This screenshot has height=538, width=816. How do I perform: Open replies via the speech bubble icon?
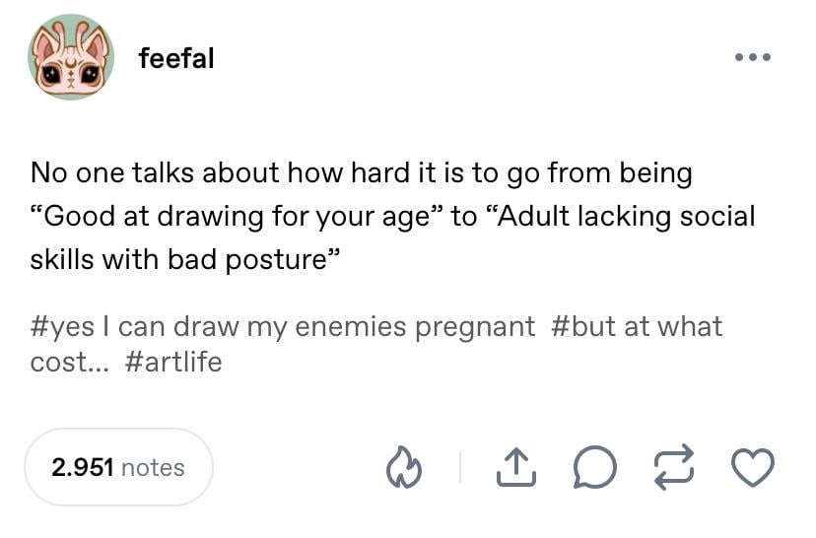pos(595,467)
